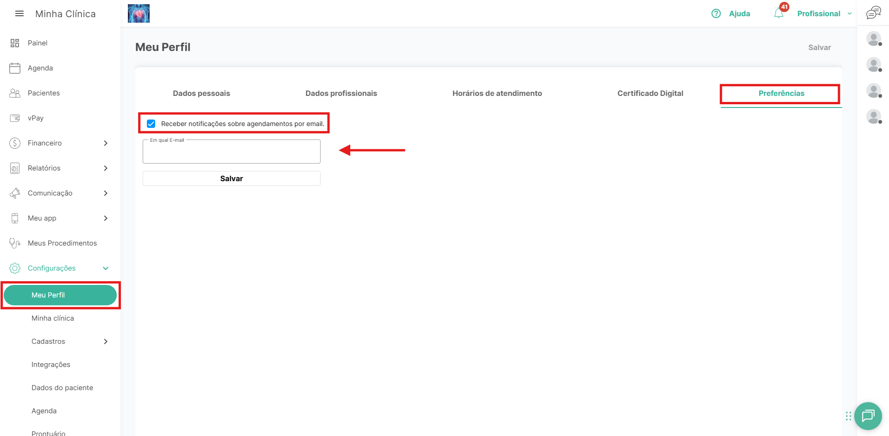Open the hamburger menu icon
This screenshot has height=436, width=889.
coord(19,14)
